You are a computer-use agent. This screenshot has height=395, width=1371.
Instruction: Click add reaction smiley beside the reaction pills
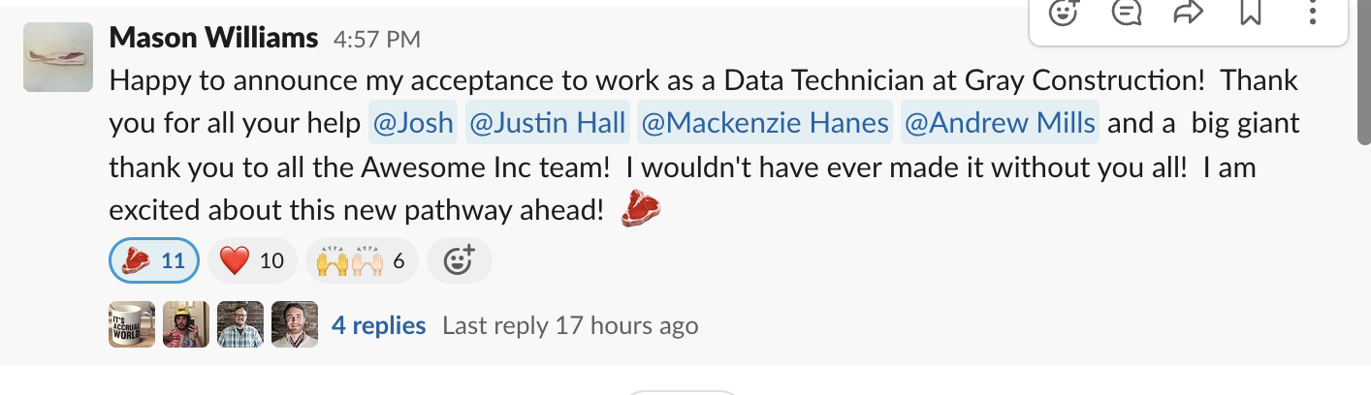pos(459,260)
